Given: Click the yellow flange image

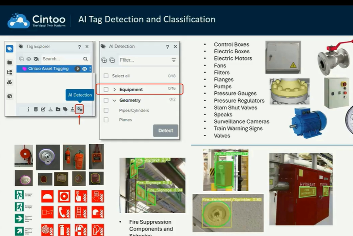Looking at the screenshot, I should [x=289, y=91].
